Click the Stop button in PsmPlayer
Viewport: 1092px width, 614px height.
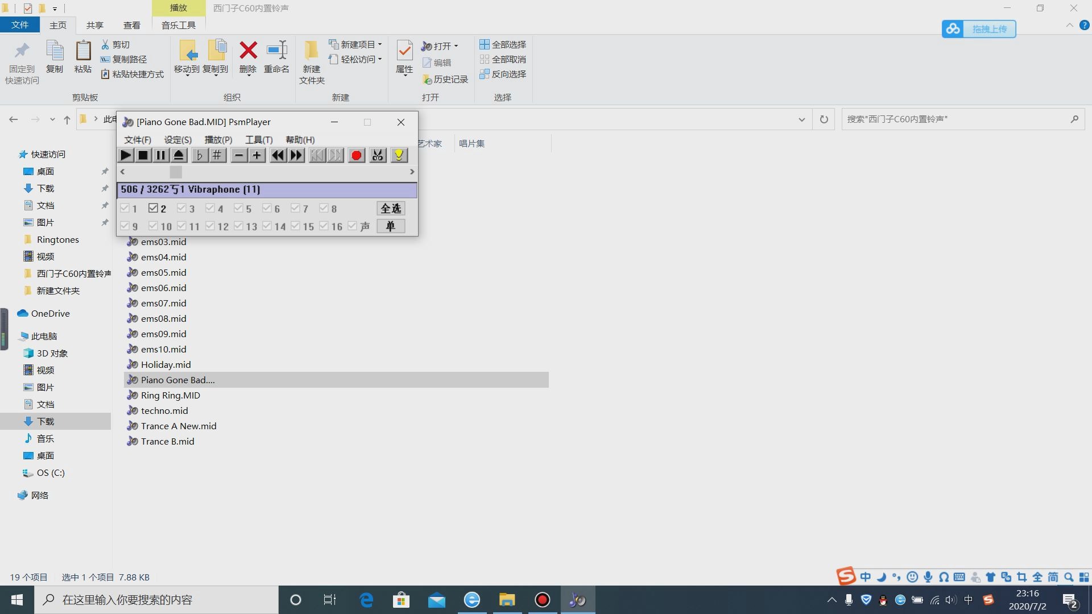pos(143,155)
